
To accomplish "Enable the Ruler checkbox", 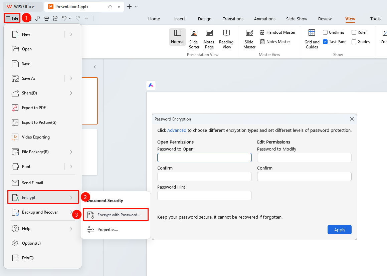I will click(x=354, y=32).
